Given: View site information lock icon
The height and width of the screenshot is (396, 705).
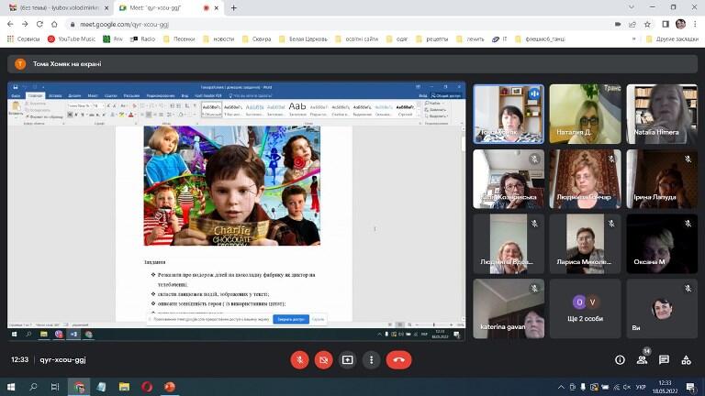Looking at the screenshot, I should coord(73,24).
